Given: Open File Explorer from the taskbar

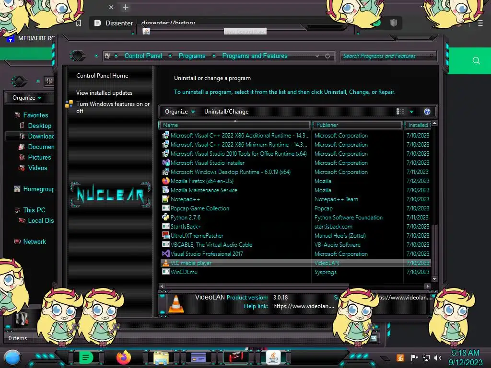Looking at the screenshot, I should point(161,357).
